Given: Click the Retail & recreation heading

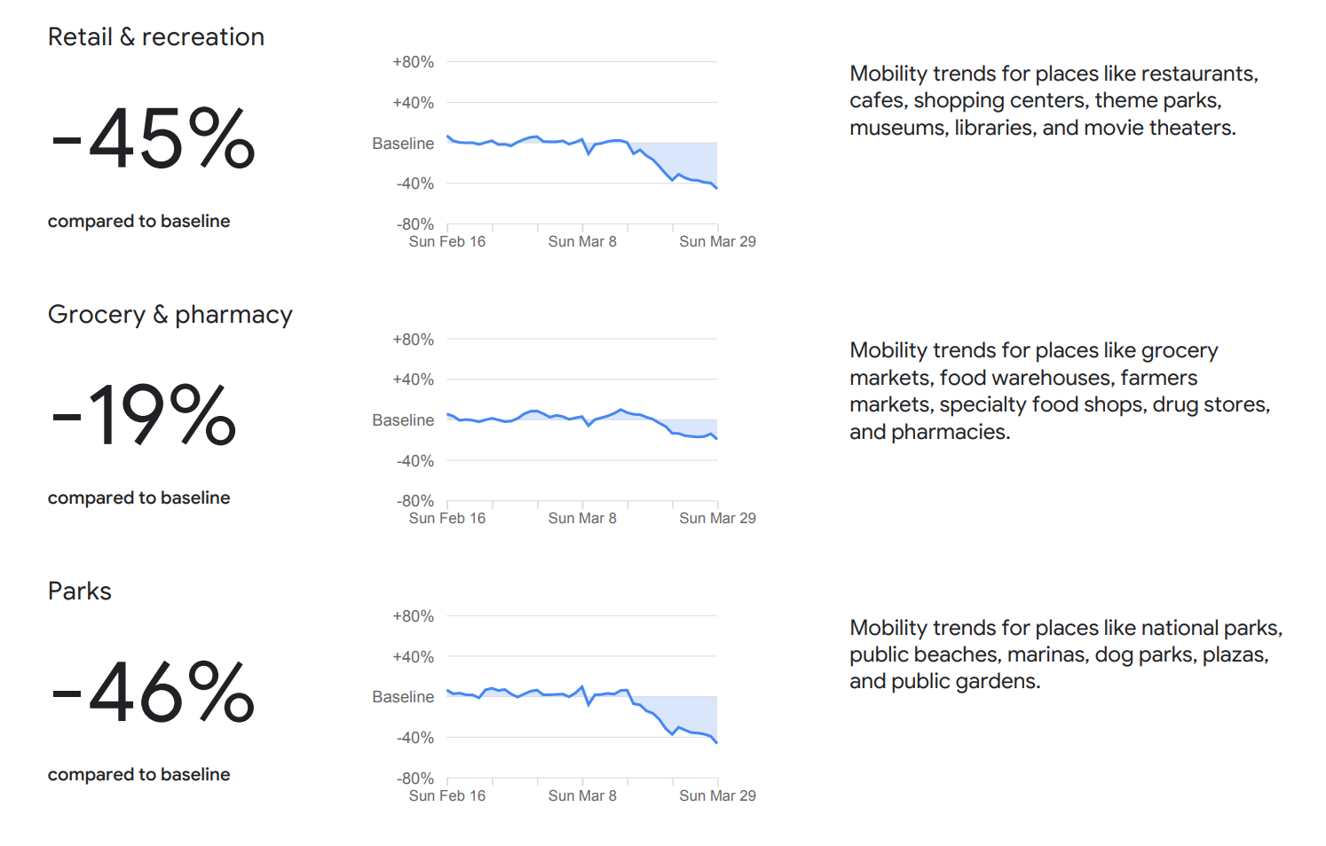Looking at the screenshot, I should coord(156,37).
